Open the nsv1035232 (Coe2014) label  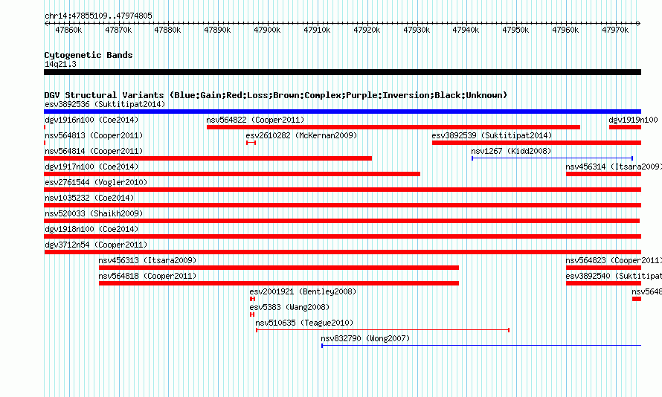[89, 198]
